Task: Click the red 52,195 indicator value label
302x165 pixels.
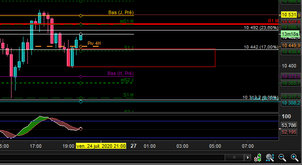Action: pyautogui.click(x=289, y=132)
